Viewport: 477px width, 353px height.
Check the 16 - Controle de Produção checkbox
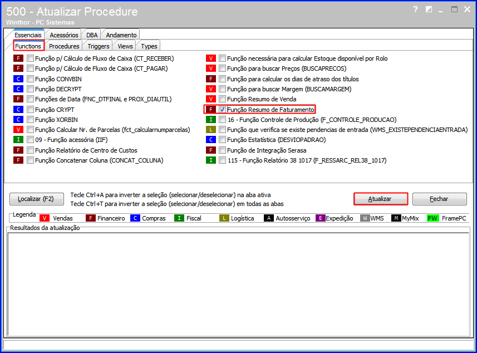click(223, 119)
